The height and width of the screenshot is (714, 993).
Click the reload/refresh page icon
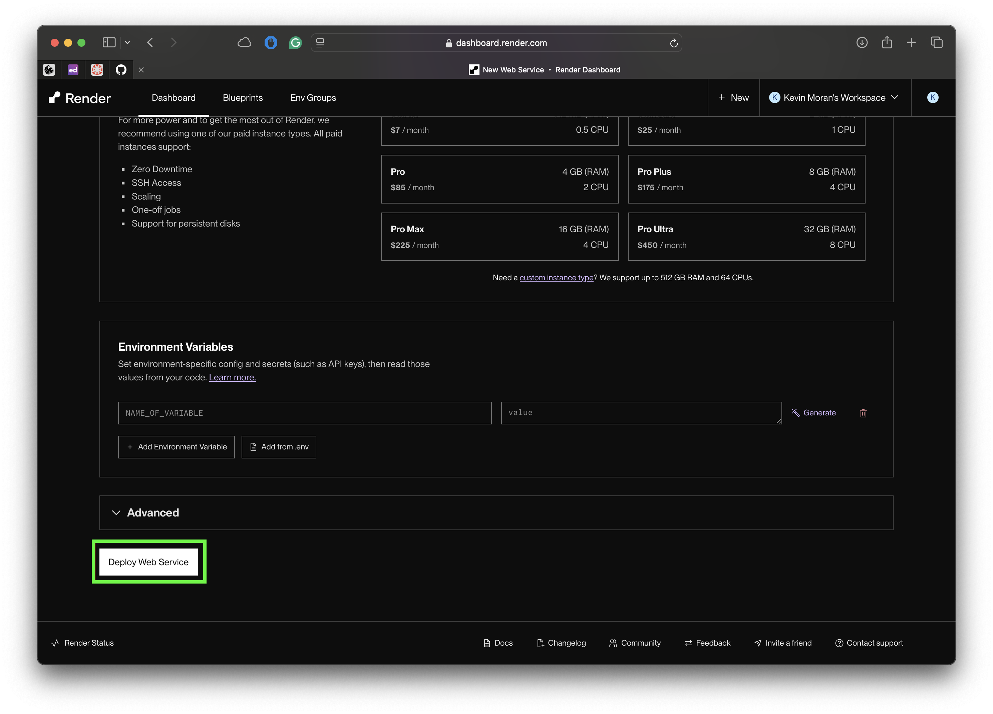tap(672, 42)
